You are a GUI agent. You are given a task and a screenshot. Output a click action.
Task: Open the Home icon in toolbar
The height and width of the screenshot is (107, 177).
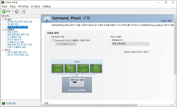(x=24, y=11)
